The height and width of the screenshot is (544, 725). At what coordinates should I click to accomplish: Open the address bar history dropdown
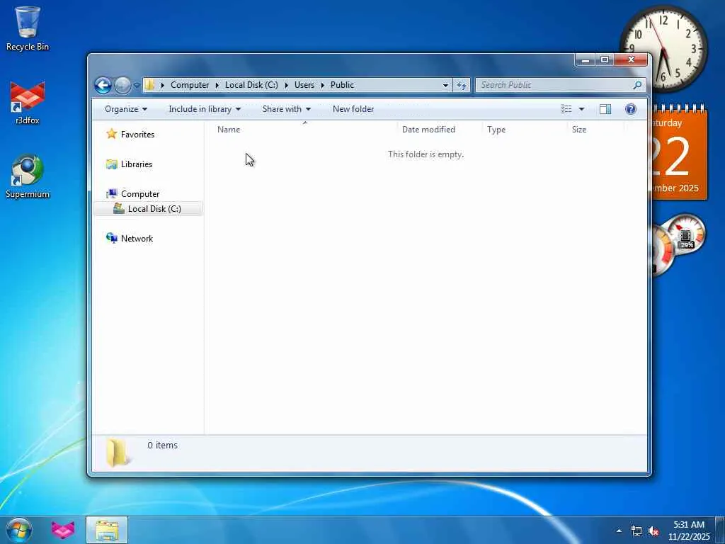click(445, 85)
